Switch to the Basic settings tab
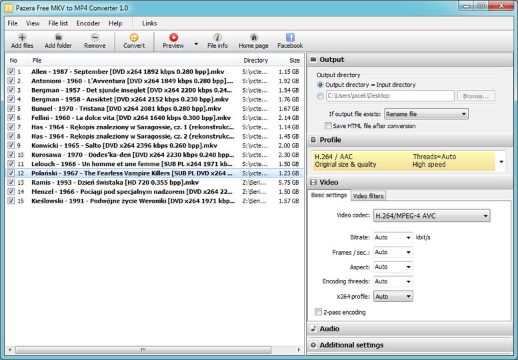This screenshot has height=360, width=518. pos(329,195)
